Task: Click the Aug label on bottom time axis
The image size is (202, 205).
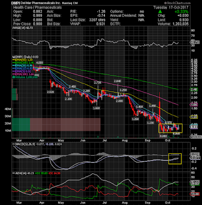Action: [x=125, y=203]
